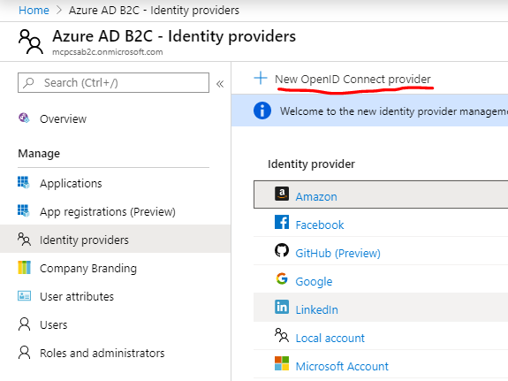
Task: Open Overview in the sidebar
Action: (64, 119)
